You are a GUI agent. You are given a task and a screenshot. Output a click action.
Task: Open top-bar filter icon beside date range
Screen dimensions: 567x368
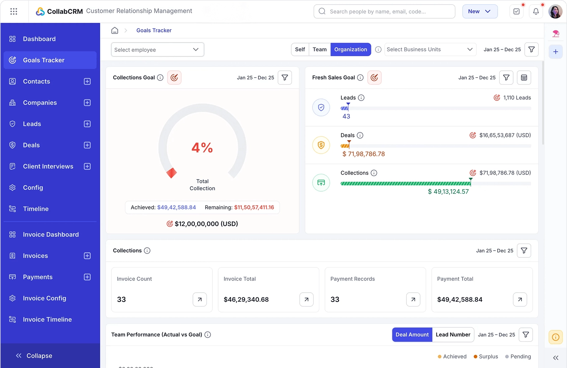click(531, 49)
